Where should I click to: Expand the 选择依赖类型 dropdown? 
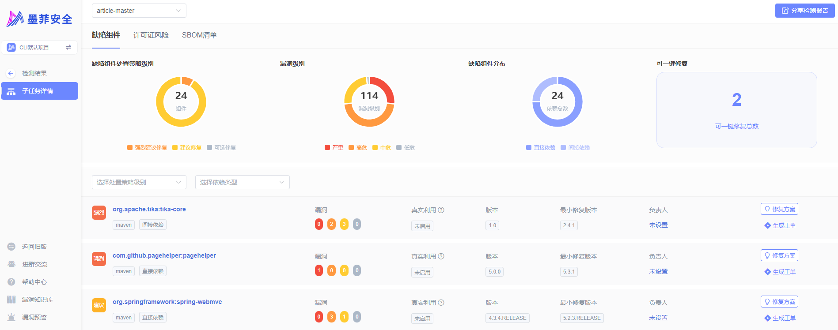click(x=243, y=182)
